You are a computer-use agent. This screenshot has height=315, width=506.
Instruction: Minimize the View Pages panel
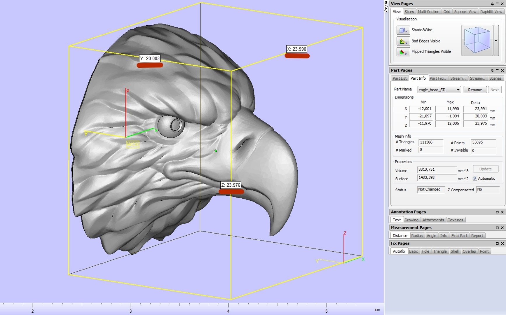point(497,4)
